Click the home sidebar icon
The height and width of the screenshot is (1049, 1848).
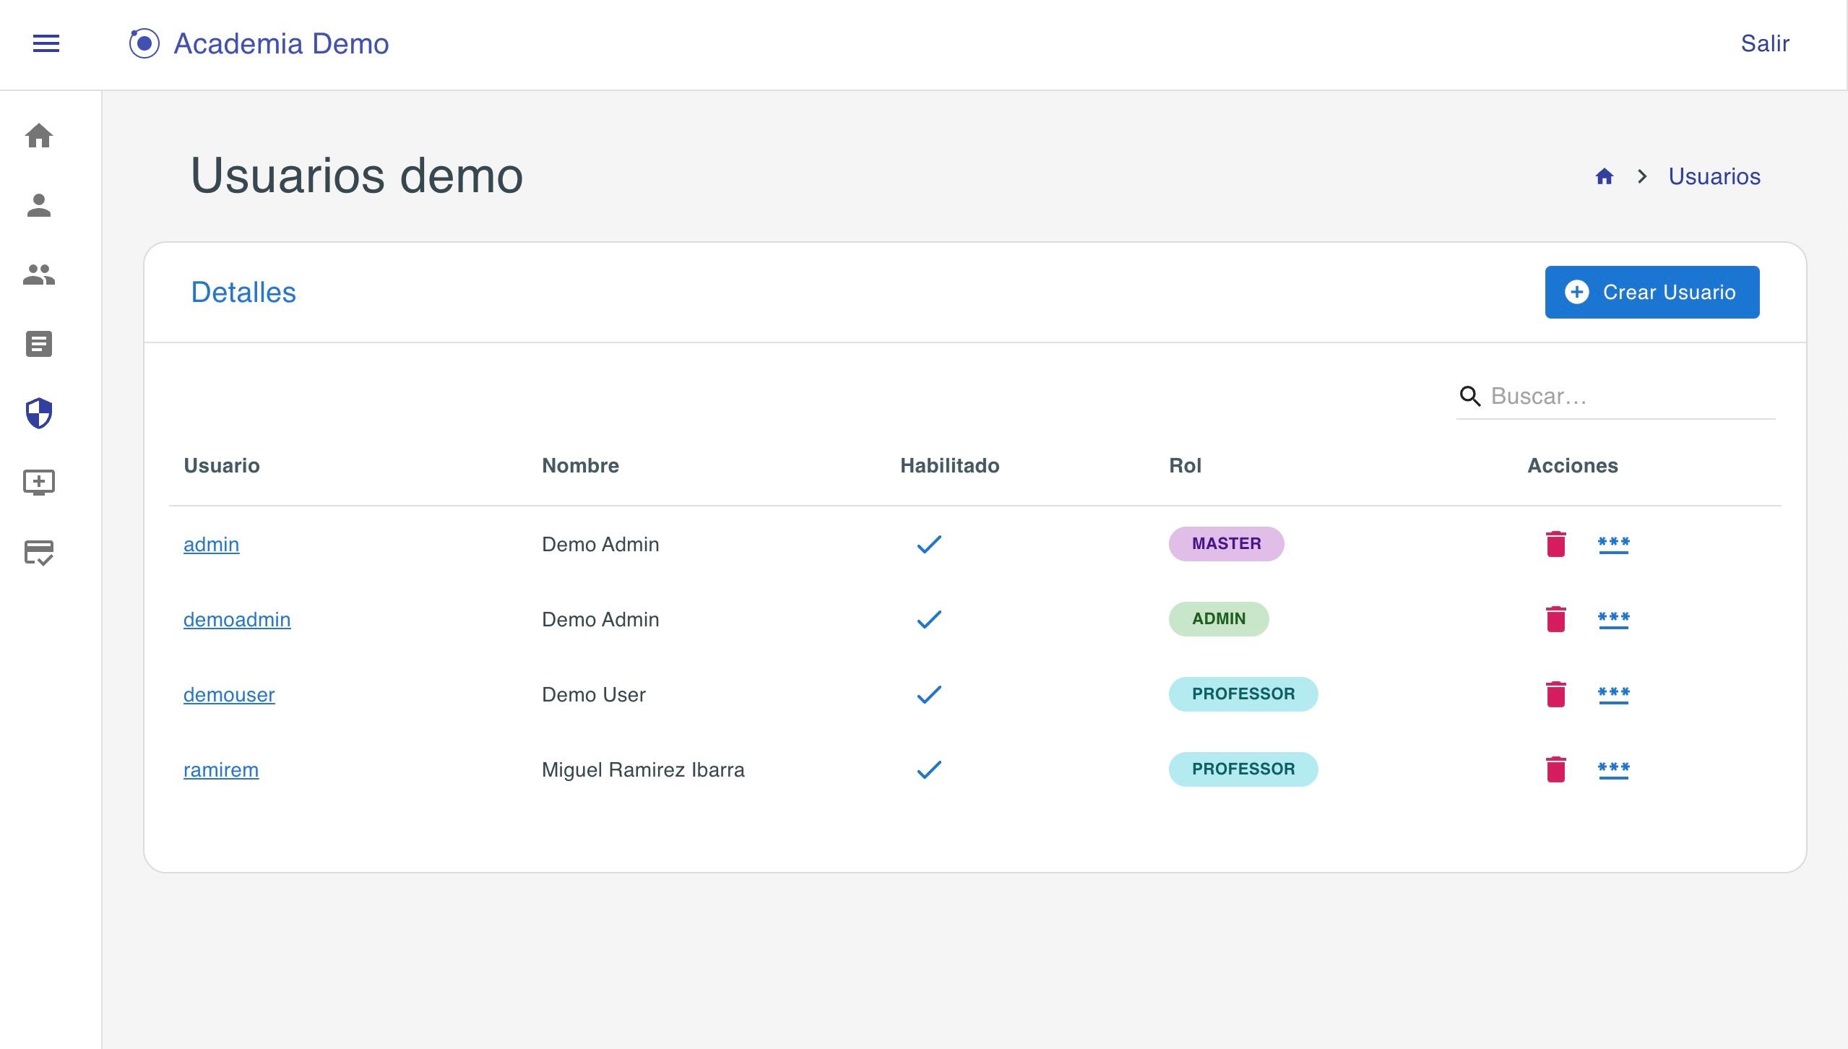coord(39,136)
